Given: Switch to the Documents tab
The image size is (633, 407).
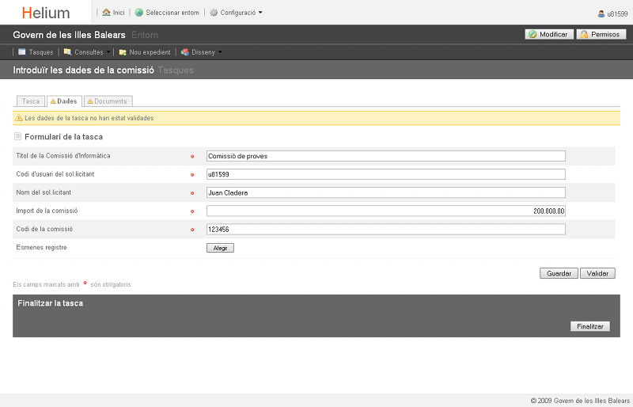Looking at the screenshot, I should click(x=108, y=101).
